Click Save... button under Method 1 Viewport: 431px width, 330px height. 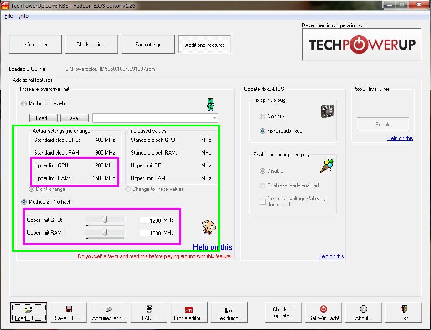(x=74, y=118)
